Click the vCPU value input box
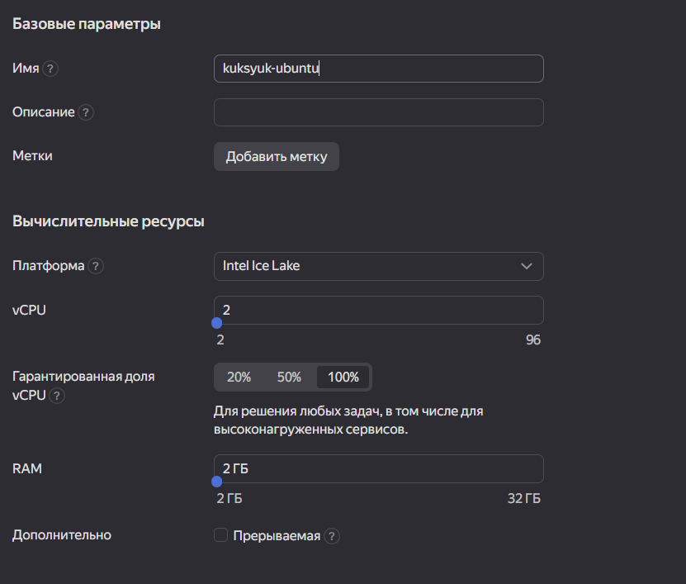The image size is (686, 584). click(378, 310)
